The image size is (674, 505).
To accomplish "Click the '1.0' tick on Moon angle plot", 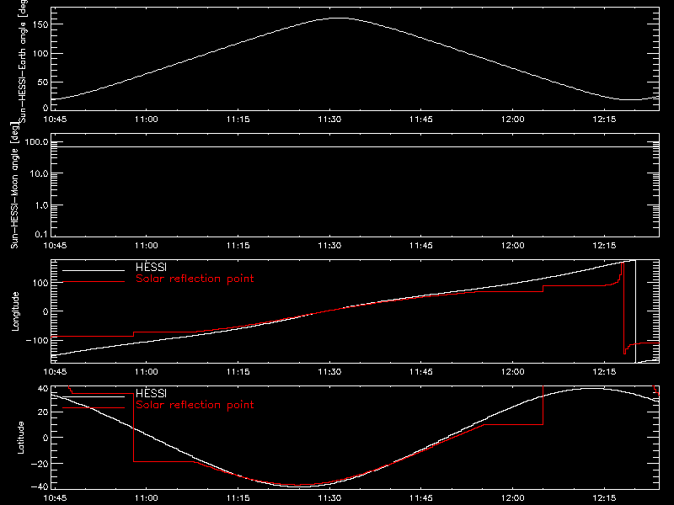I will 41,205.
